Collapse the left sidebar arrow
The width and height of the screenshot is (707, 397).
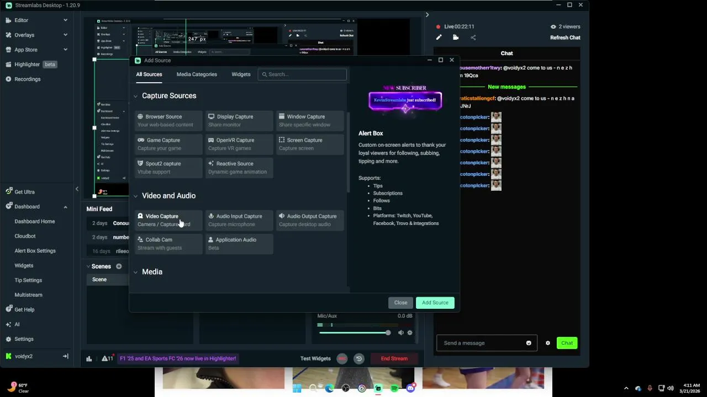pyautogui.click(x=77, y=189)
